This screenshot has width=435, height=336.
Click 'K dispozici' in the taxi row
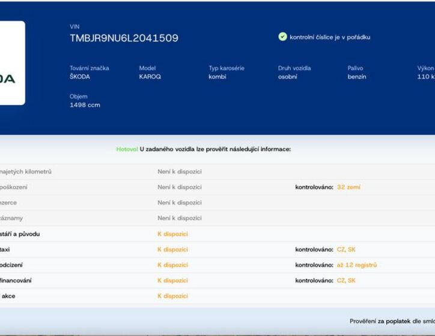pos(172,250)
